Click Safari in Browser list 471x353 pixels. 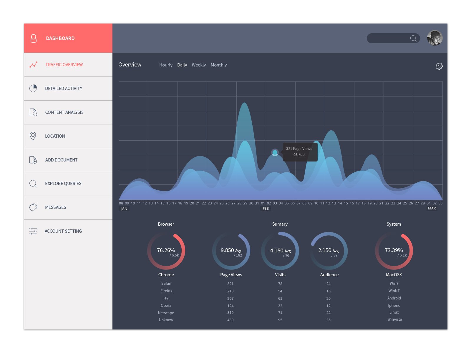tap(166, 284)
